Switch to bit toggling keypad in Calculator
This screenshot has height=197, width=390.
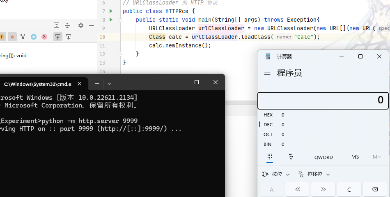(291, 157)
